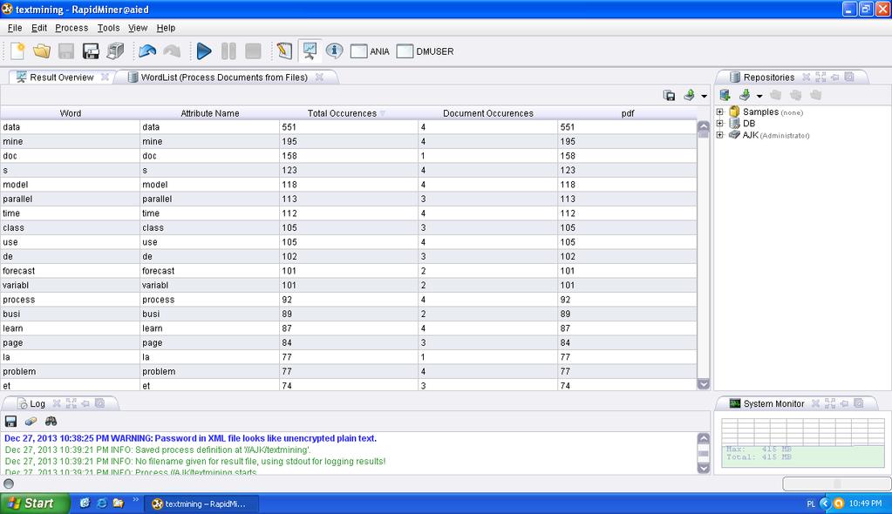Select the AJK (Administrator) repository
Screen dimensions: 892x514
(x=769, y=135)
